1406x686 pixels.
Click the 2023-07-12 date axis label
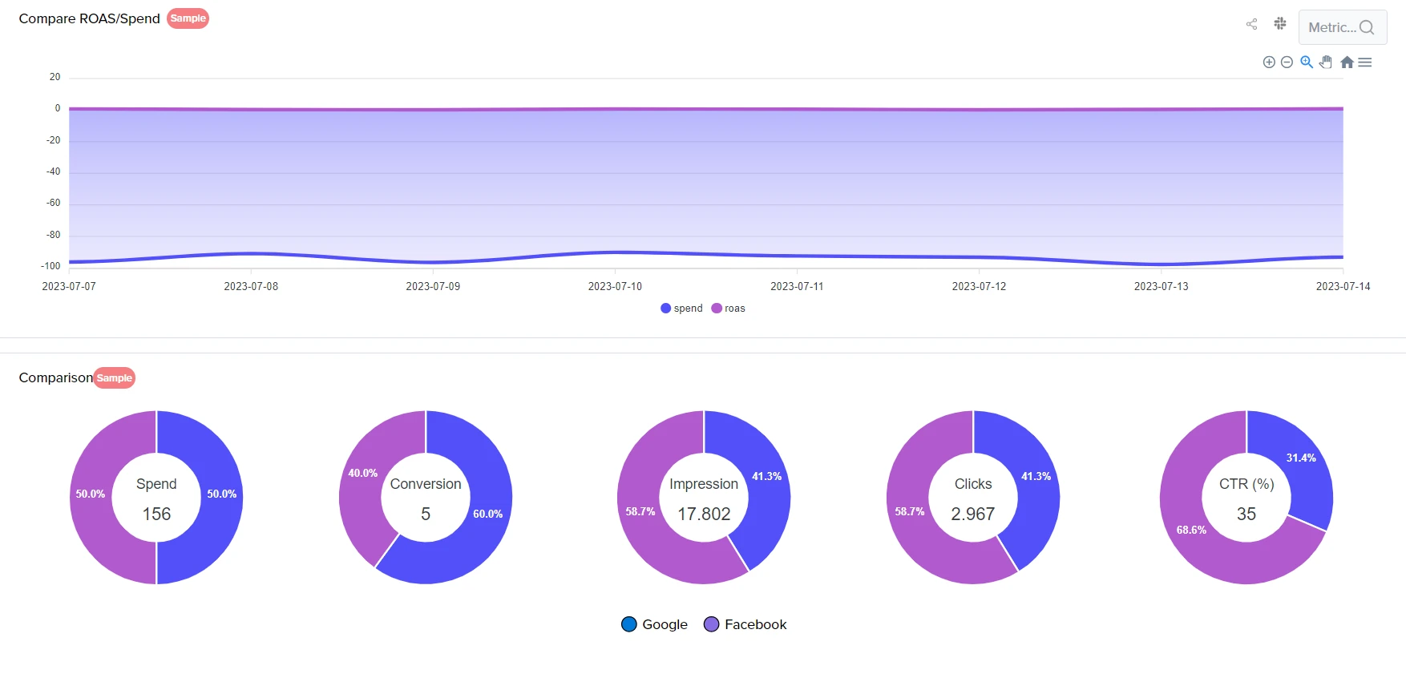pyautogui.click(x=979, y=286)
